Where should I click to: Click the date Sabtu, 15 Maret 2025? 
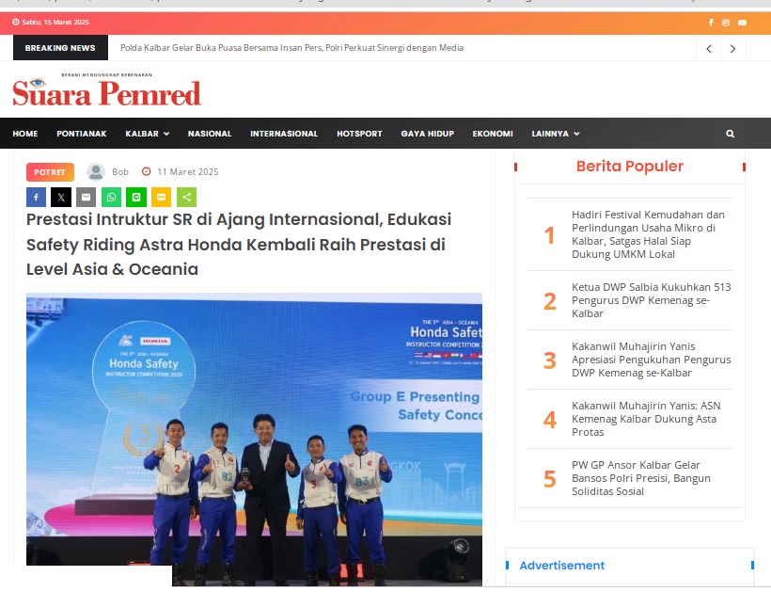pos(55,23)
